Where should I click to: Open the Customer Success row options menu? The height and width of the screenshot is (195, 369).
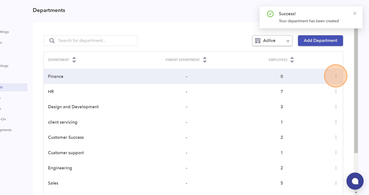pos(336,137)
